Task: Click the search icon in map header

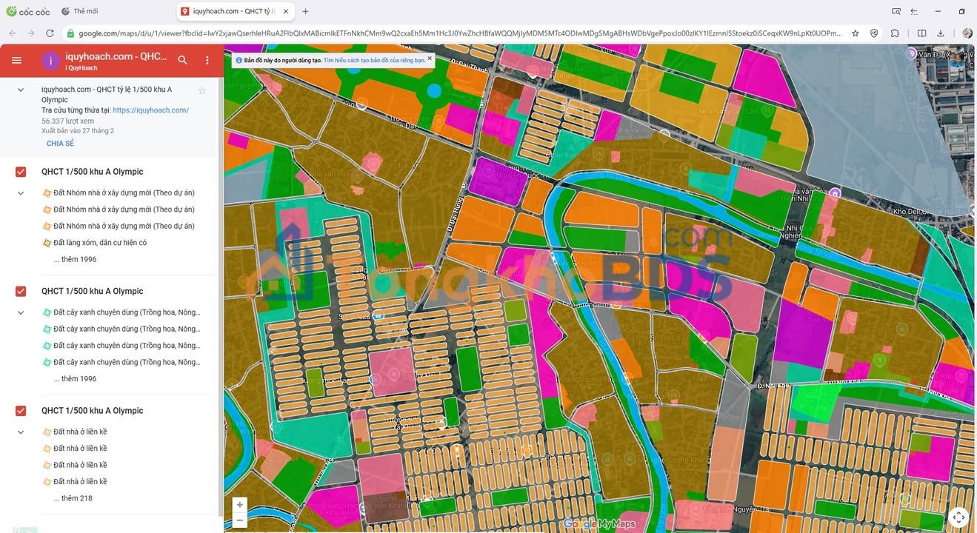Action: point(182,61)
